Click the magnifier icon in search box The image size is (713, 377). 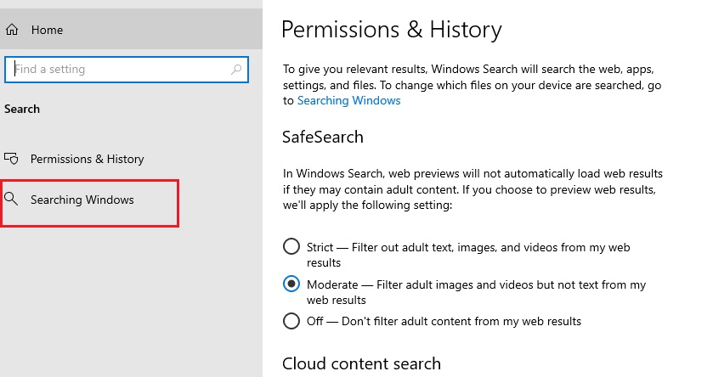pos(236,70)
